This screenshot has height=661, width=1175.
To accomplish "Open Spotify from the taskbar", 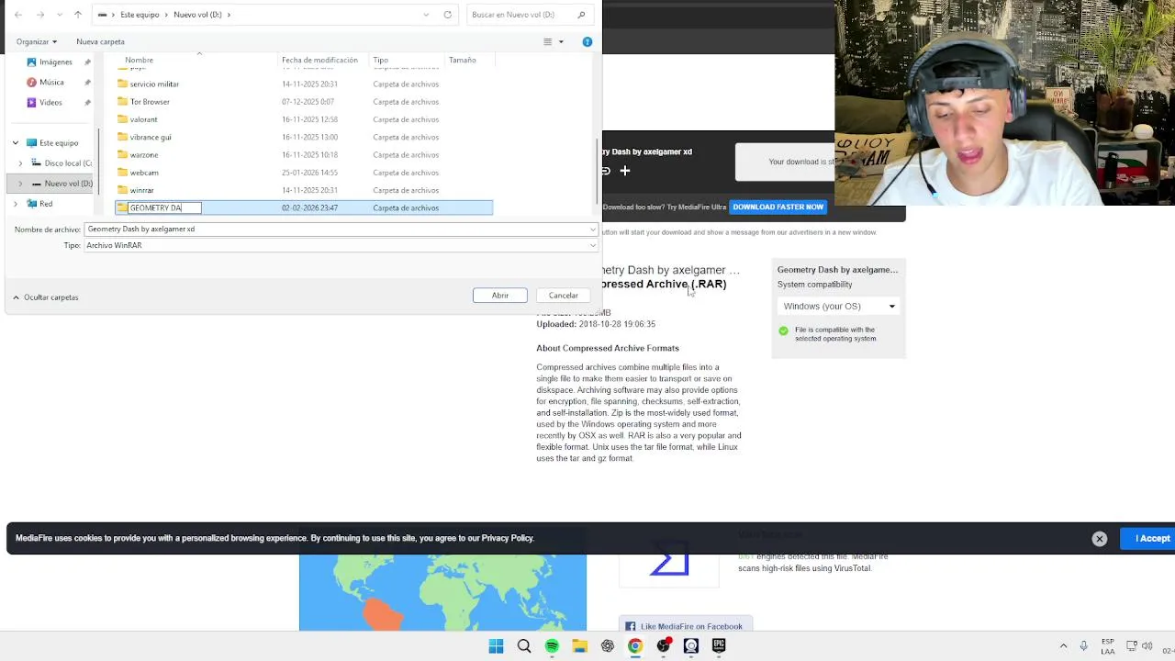I will pos(552,646).
